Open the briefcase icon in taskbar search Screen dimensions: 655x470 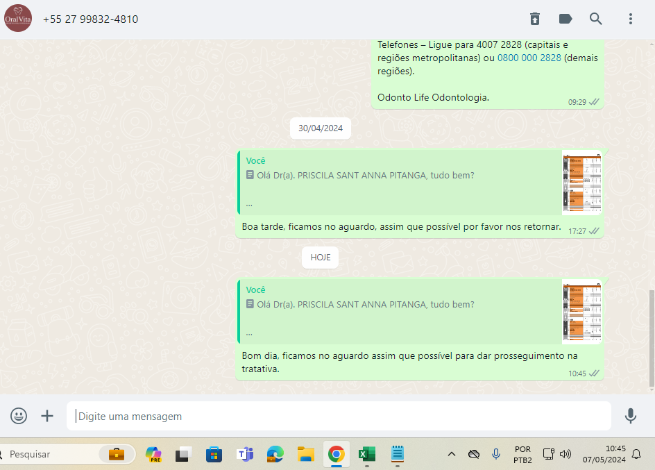coord(116,454)
